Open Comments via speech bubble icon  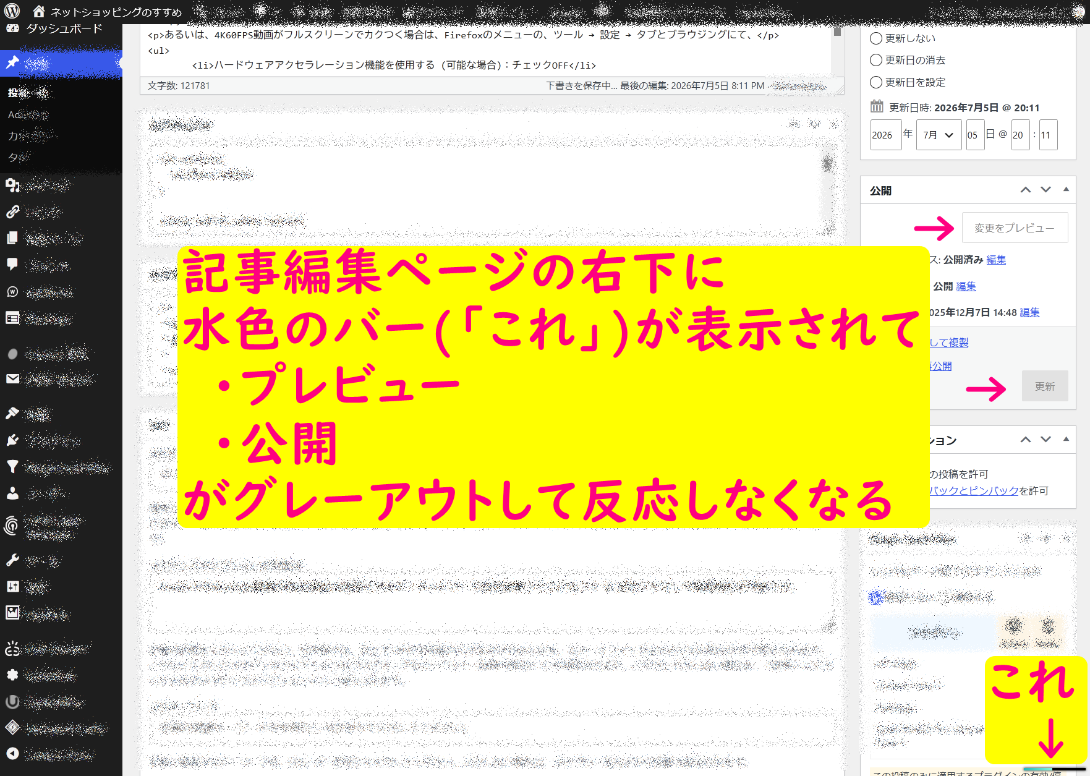coord(12,264)
